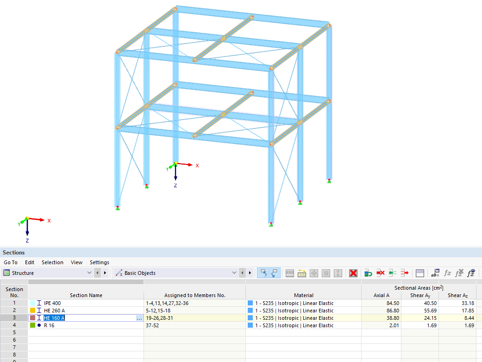Click the delete row icon with red X

(x=380, y=273)
